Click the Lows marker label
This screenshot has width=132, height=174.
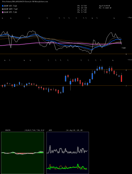point(130,60)
